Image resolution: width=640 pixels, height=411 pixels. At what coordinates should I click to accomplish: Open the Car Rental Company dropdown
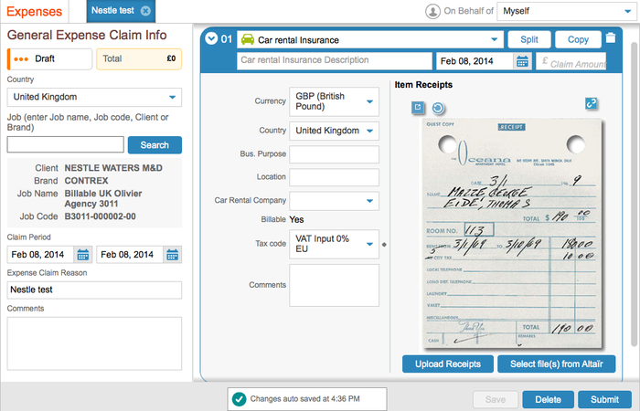(x=334, y=201)
